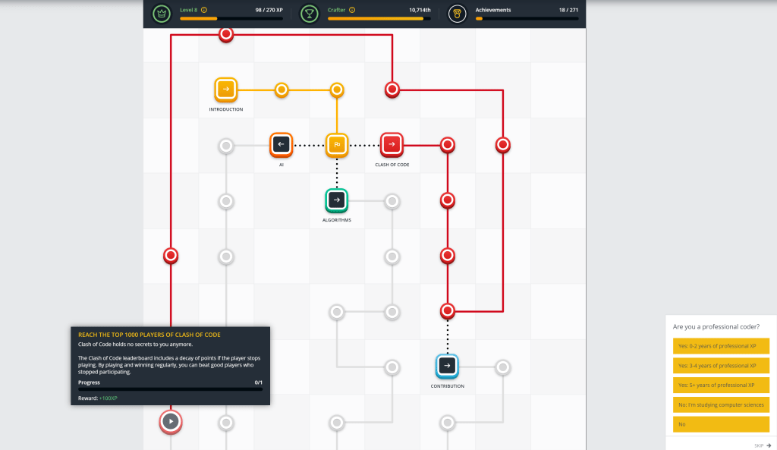Click the Level 8 XP progress bar
Screen dimensions: 777x450
tap(231, 18)
